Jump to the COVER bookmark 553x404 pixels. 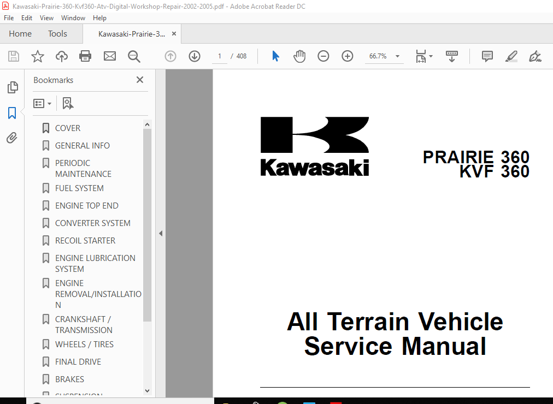pos(68,128)
